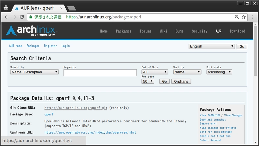The image size is (259, 146).
Task: Open the openfabrics.org upstream URL link
Action: point(90,132)
